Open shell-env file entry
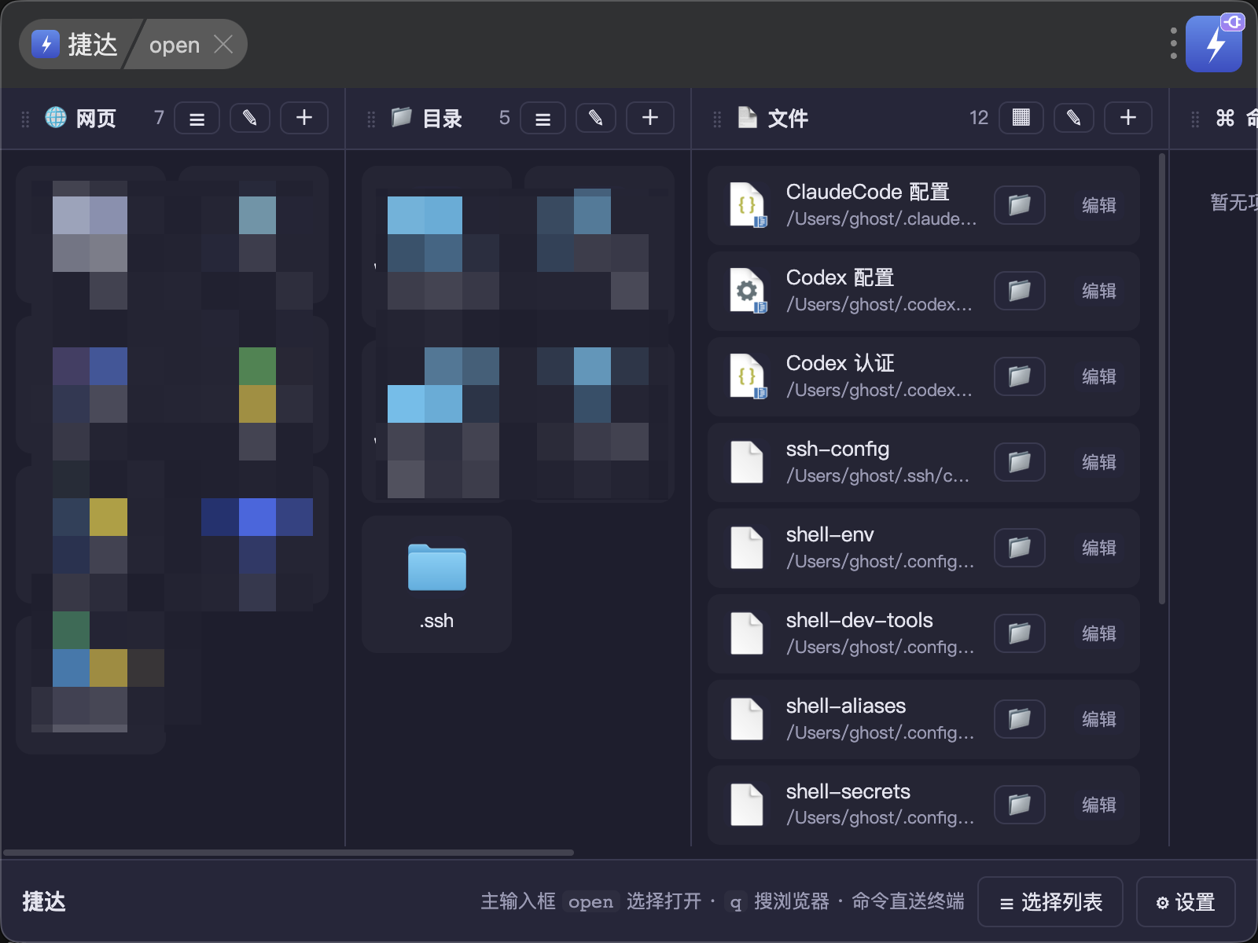The image size is (1258, 943). coord(924,548)
